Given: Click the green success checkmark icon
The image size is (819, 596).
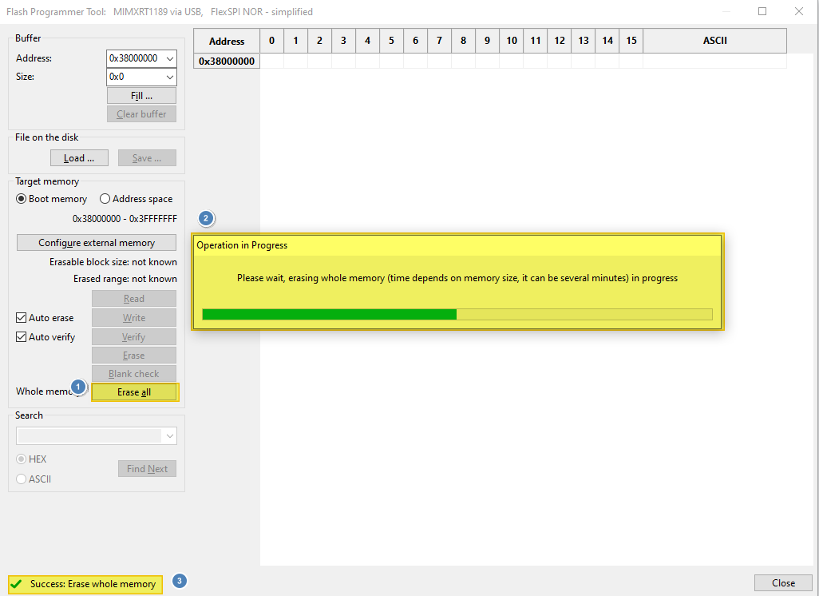Looking at the screenshot, I should 17,584.
